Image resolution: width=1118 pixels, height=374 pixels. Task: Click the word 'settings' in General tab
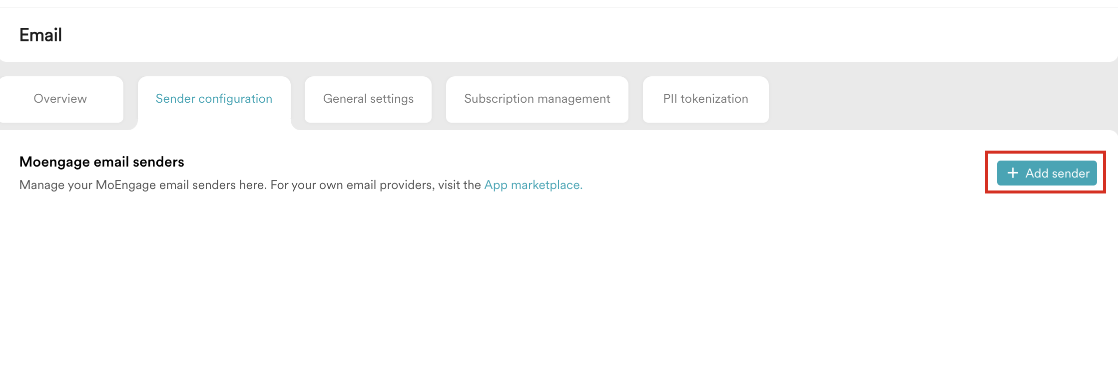tap(392, 99)
